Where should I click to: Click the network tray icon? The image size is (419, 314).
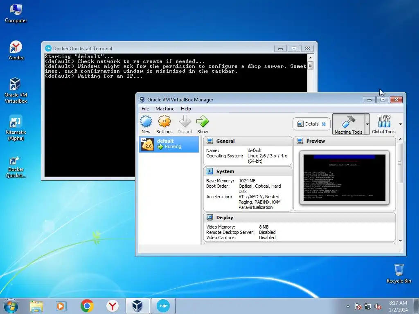(x=368, y=306)
